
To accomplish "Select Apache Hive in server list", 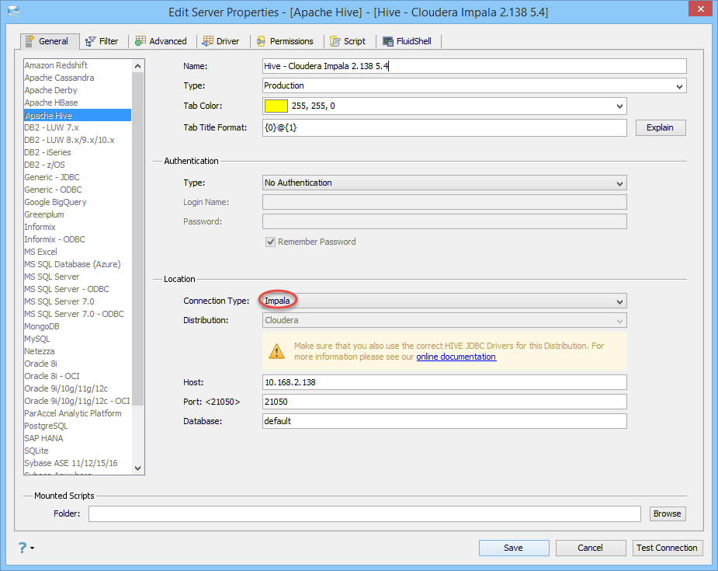I will pos(78,115).
